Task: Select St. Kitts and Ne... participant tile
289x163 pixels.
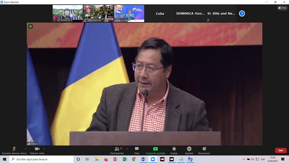Action: click(221, 13)
